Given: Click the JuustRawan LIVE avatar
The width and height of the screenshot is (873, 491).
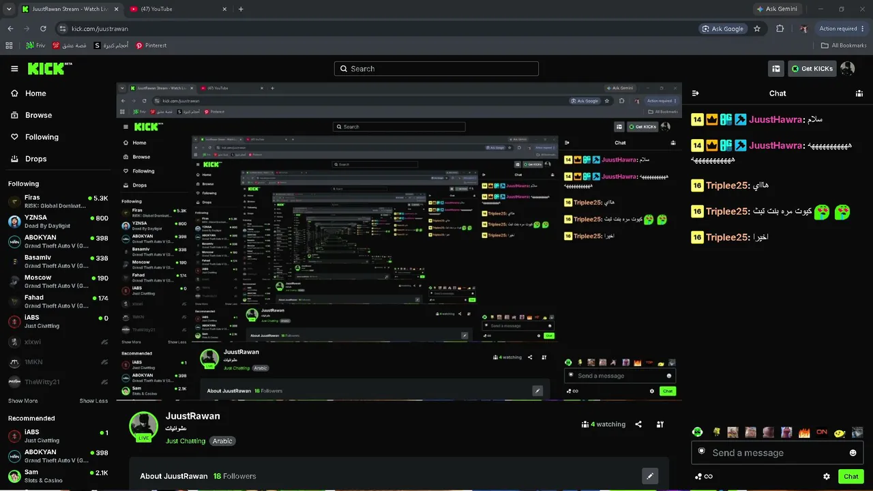Looking at the screenshot, I should pos(143,426).
